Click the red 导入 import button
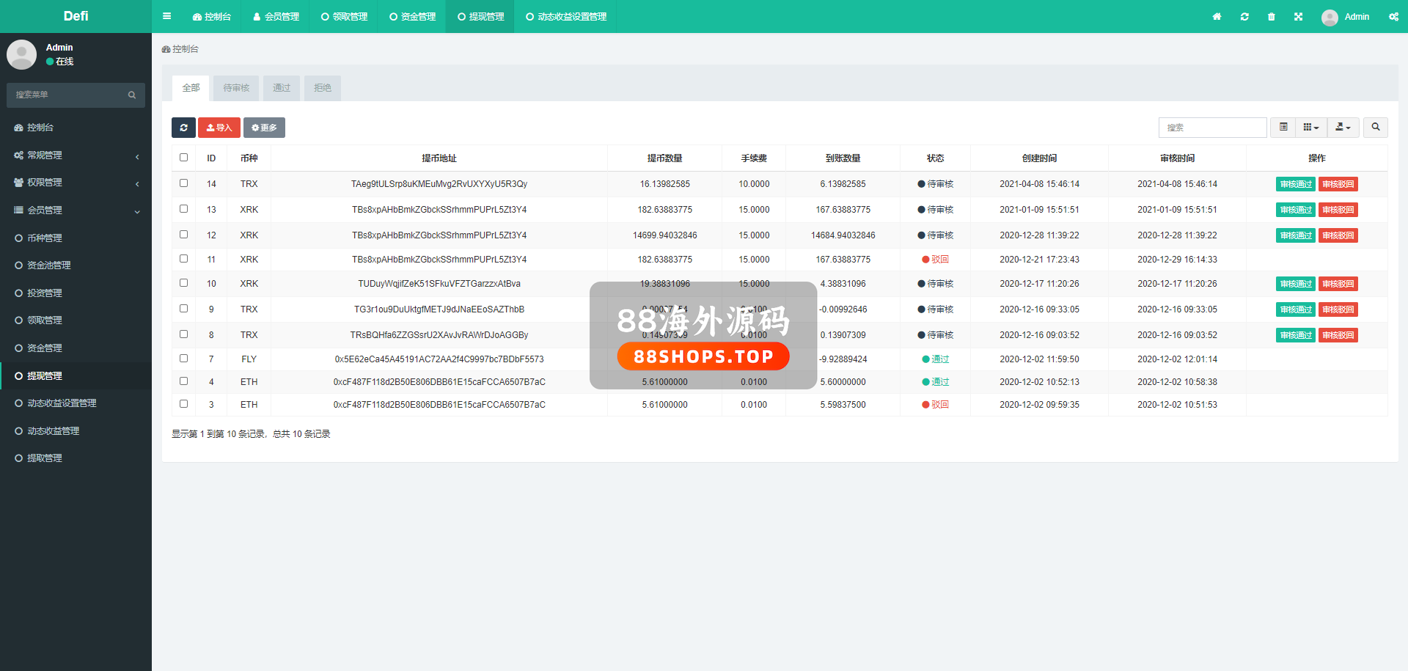Image resolution: width=1408 pixels, height=671 pixels. pos(219,128)
